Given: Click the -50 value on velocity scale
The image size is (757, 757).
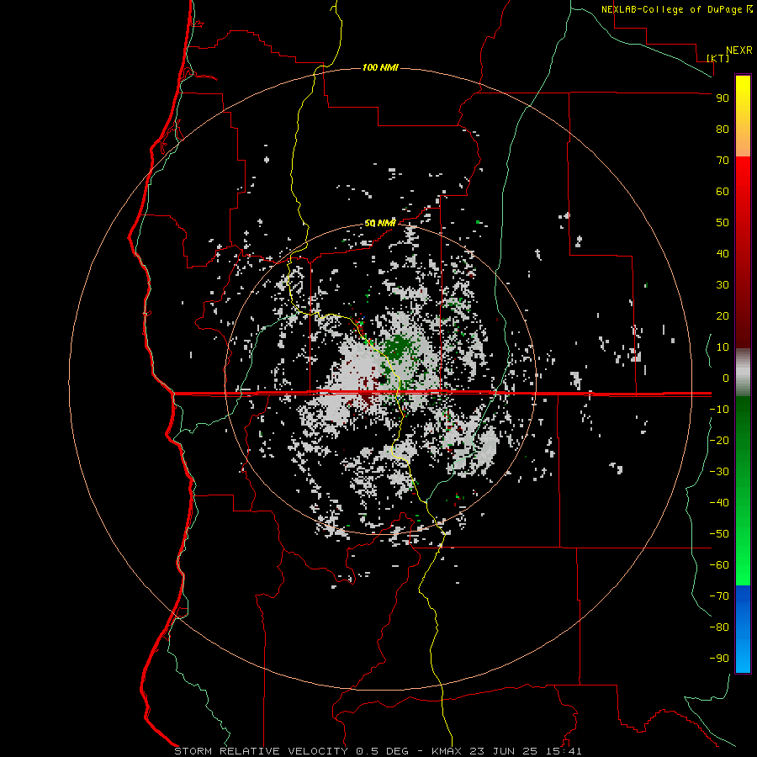Looking at the screenshot, I should [x=719, y=534].
